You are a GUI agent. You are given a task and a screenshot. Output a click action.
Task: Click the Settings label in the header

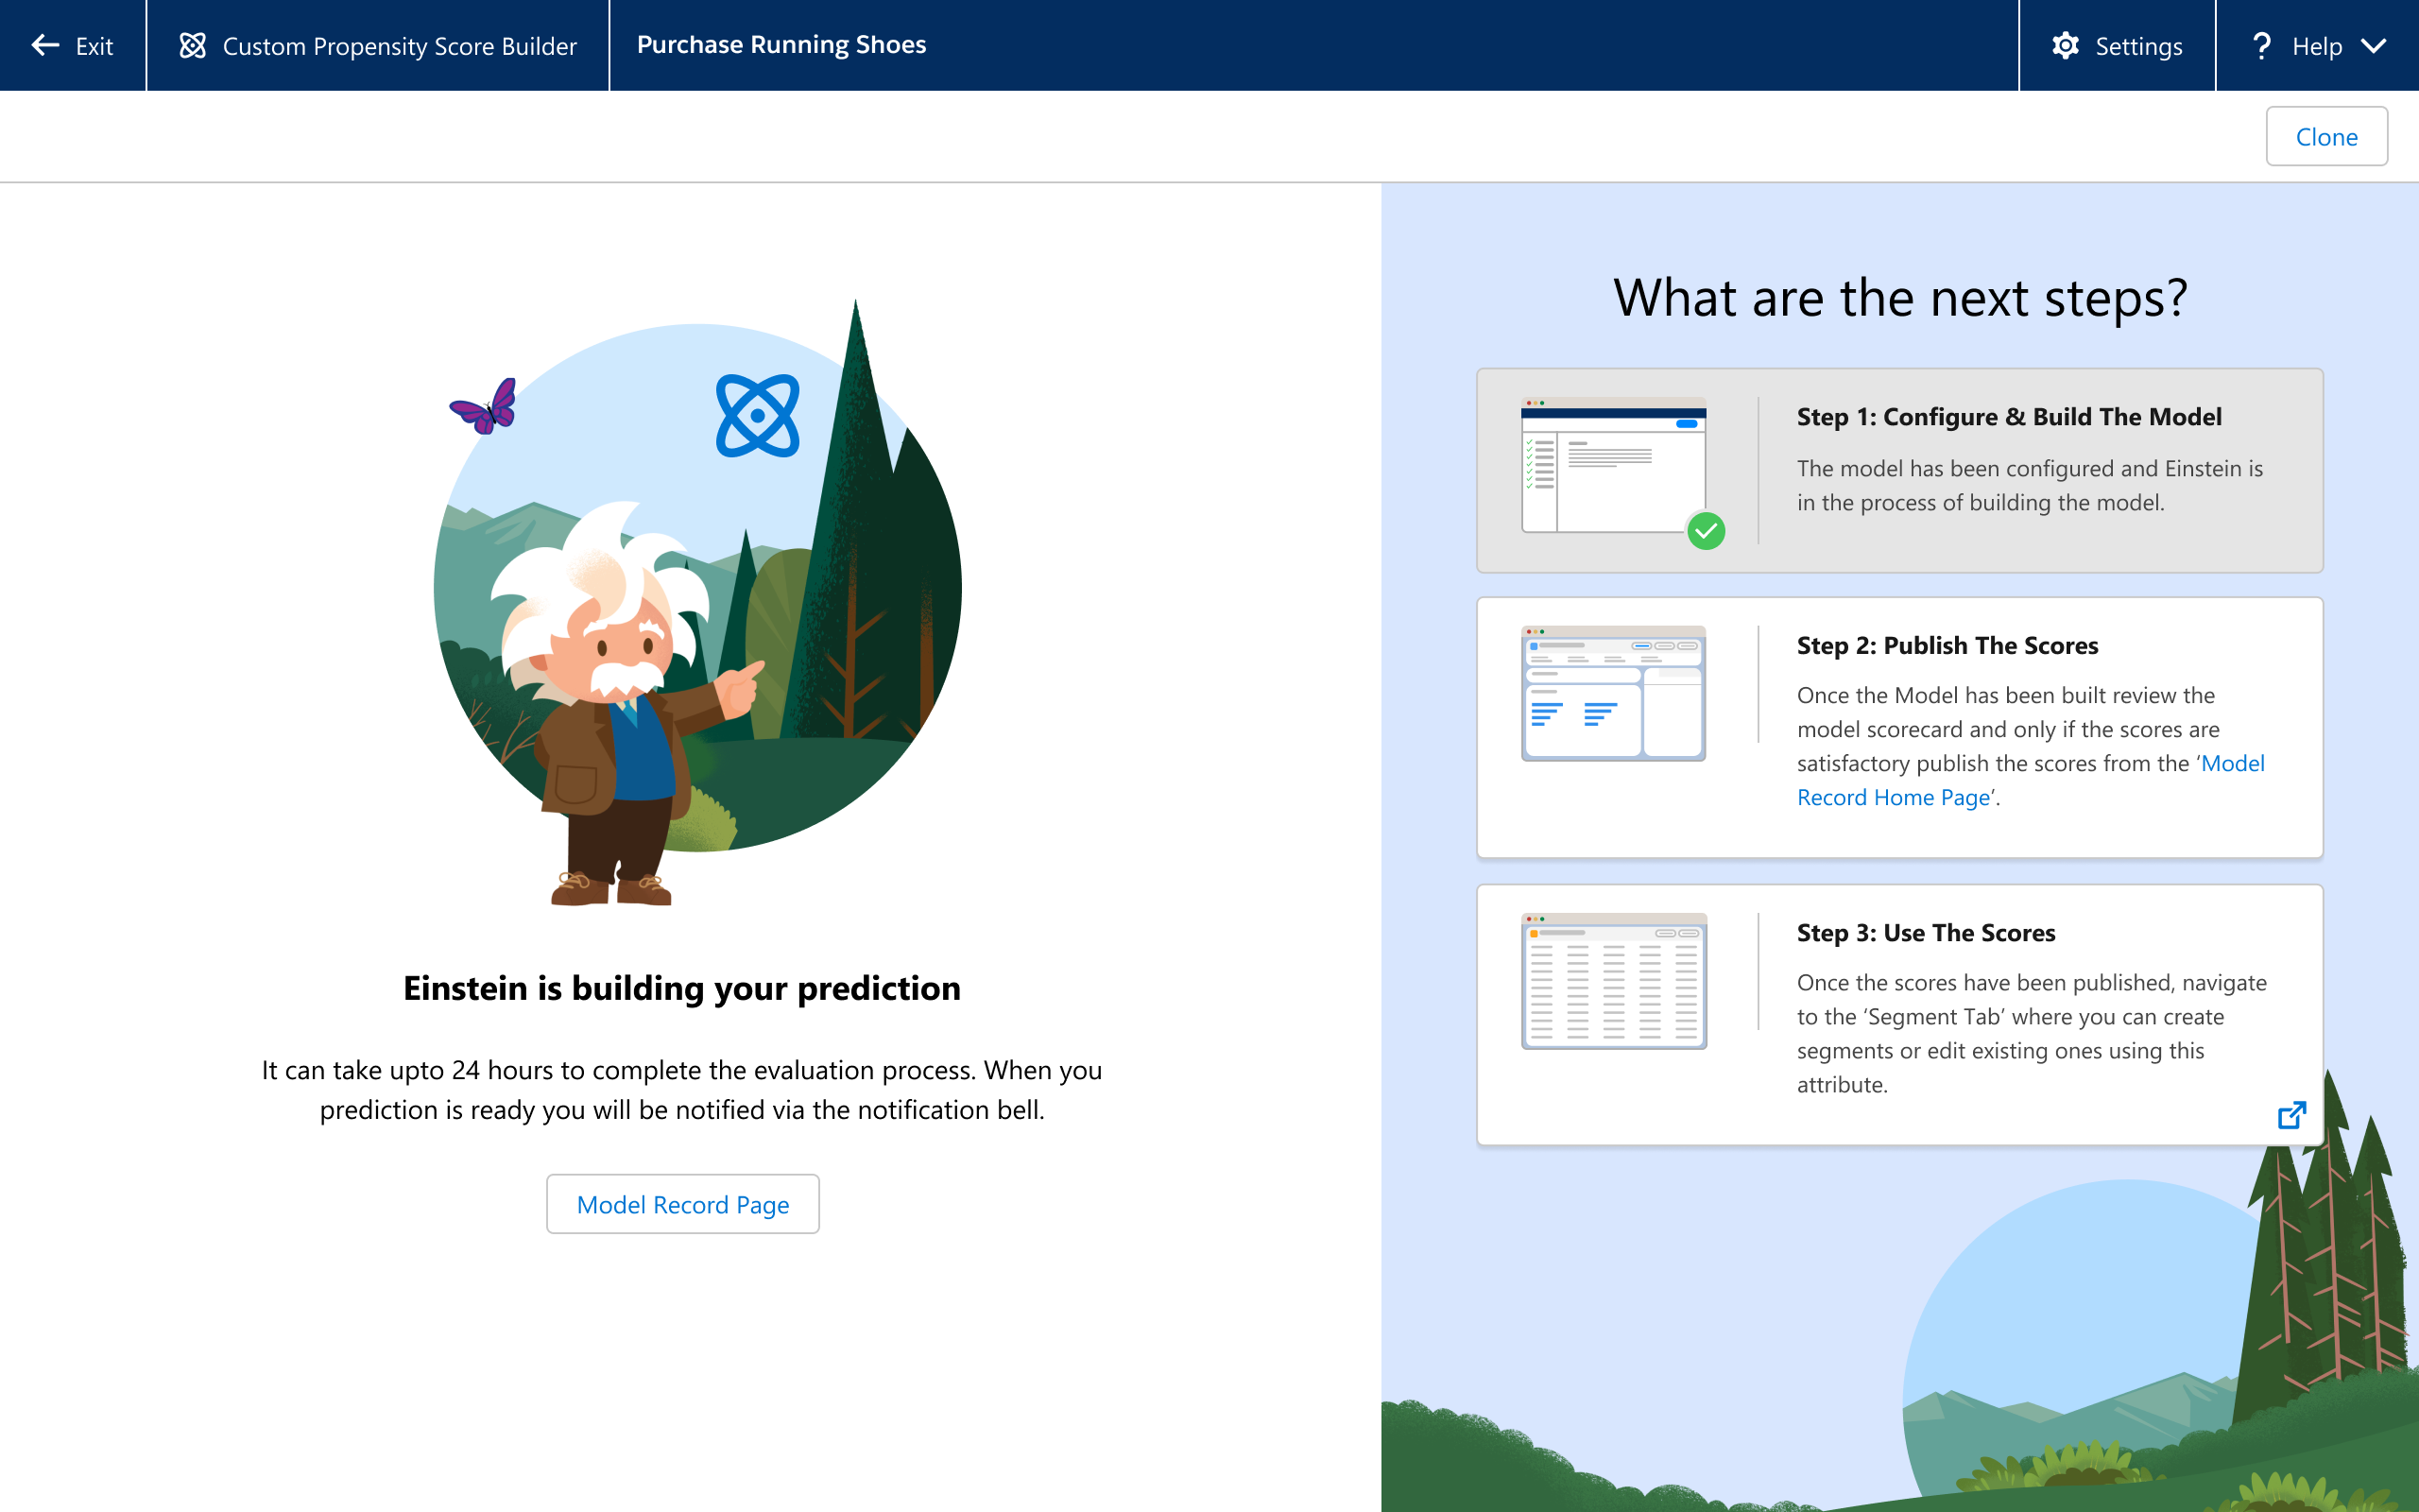point(2138,46)
